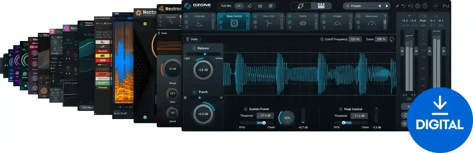The height and width of the screenshot is (153, 473).
Task: Edit the Sustain Power threshold -17.5 dB
Action: (265, 116)
